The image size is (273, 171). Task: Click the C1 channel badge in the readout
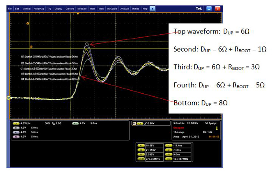16,123
